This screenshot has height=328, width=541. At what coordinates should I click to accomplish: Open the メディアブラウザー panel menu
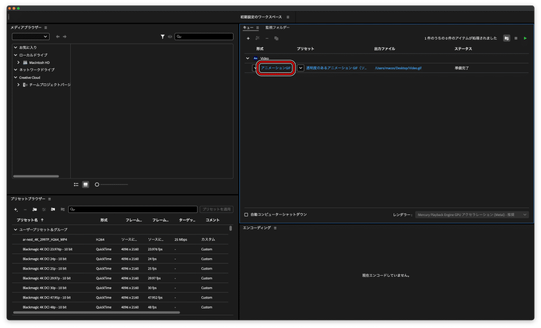(x=46, y=27)
